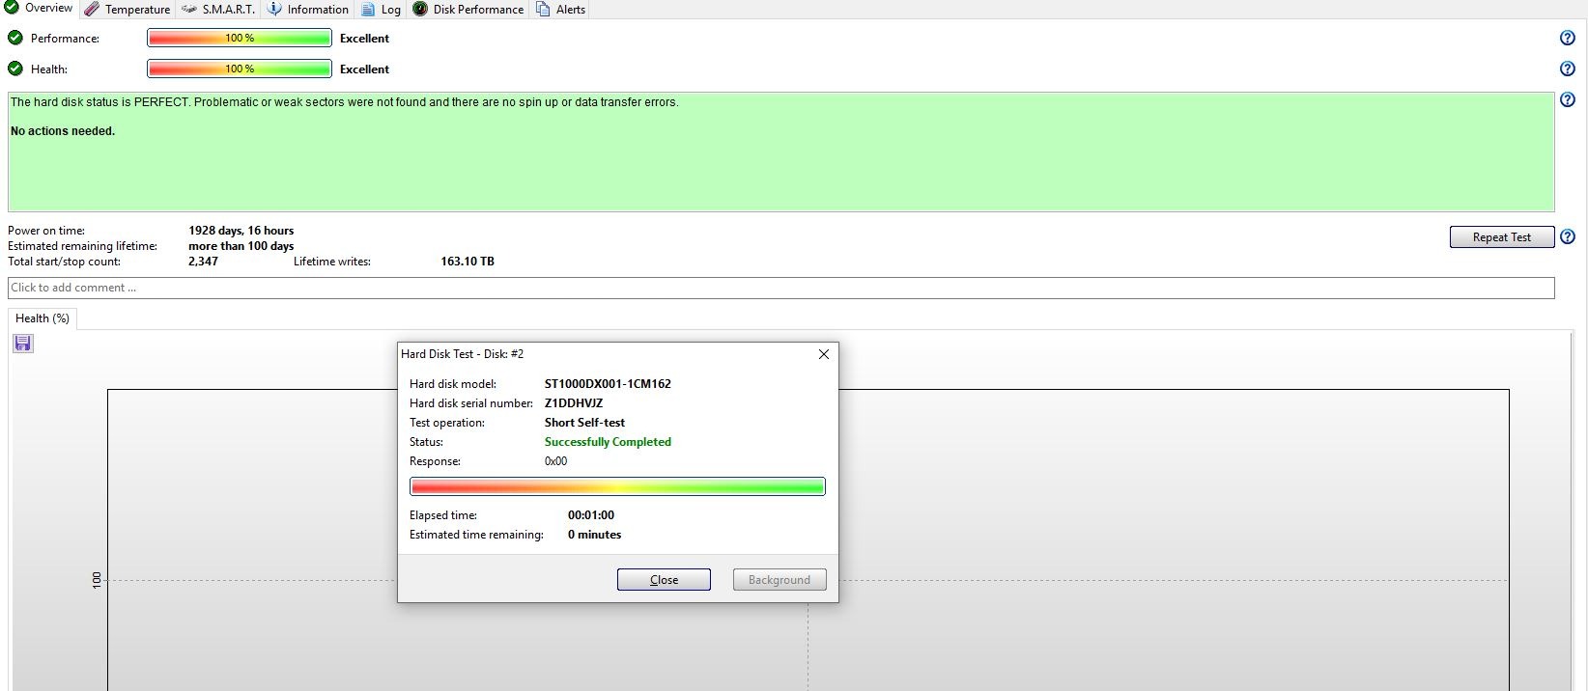
Task: Select the Health (%) graph tab
Action: 43,318
